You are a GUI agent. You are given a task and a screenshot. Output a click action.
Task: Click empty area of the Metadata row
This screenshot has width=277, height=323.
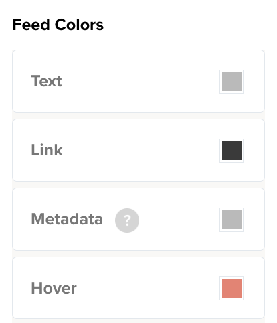click(179, 219)
